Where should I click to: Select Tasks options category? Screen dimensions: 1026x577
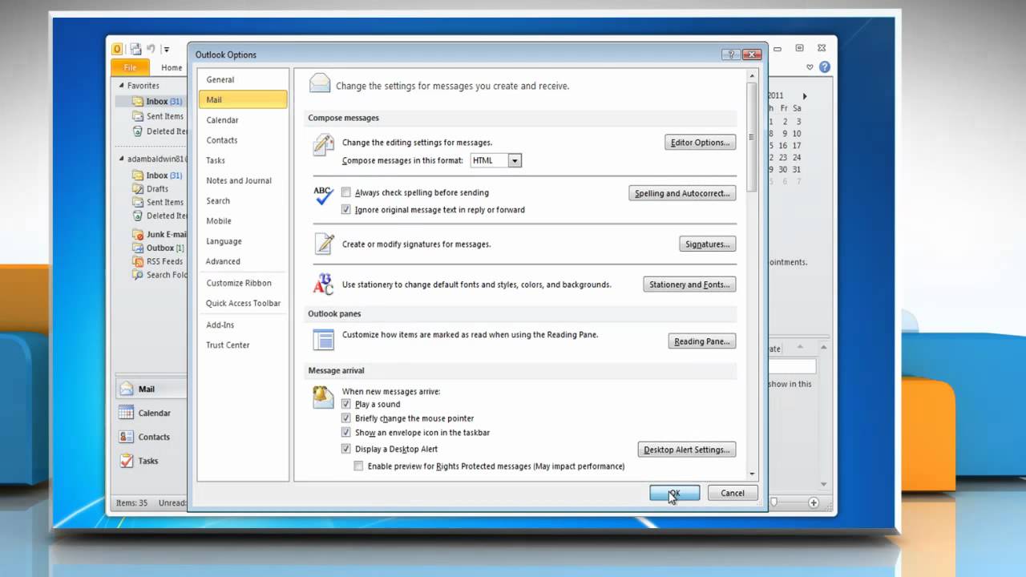(242, 160)
